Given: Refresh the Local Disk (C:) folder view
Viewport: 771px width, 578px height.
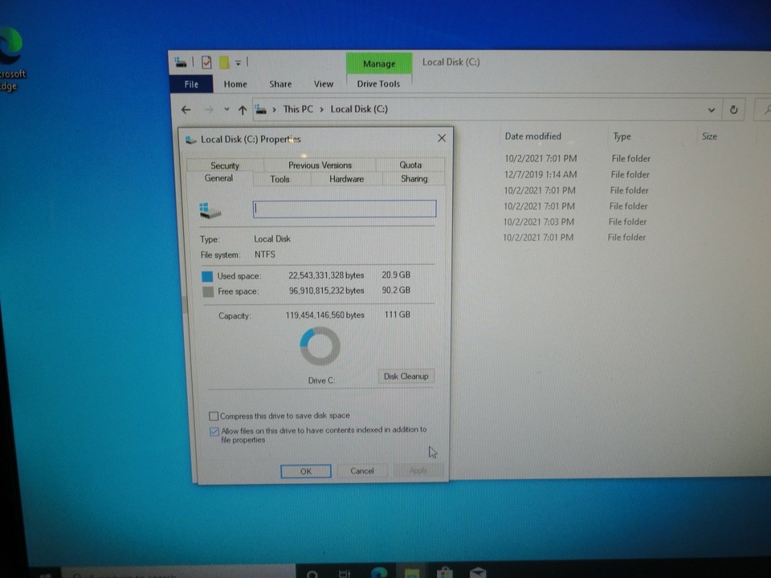Looking at the screenshot, I should 733,109.
